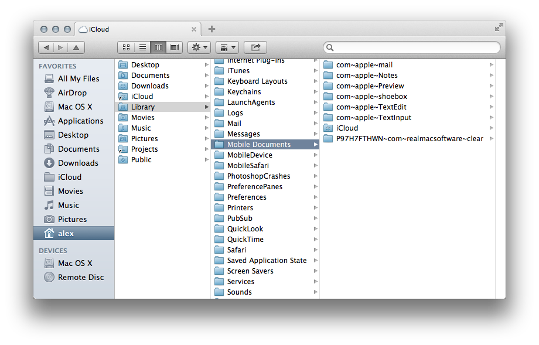Select the Desktop folder in the first column
The height and width of the screenshot is (345, 539).
click(162, 65)
